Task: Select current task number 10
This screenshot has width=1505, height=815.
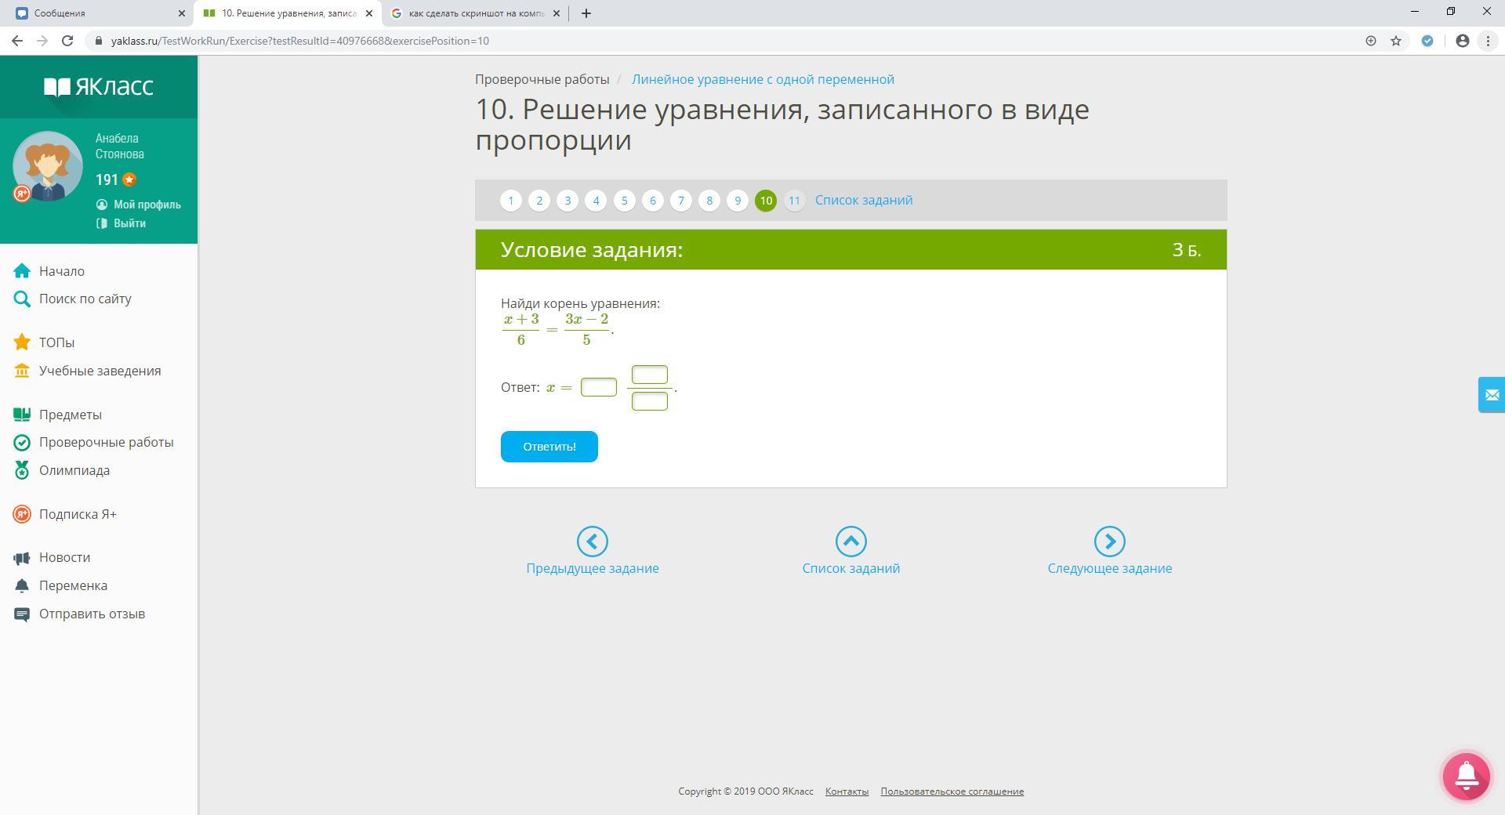Action: click(x=766, y=201)
